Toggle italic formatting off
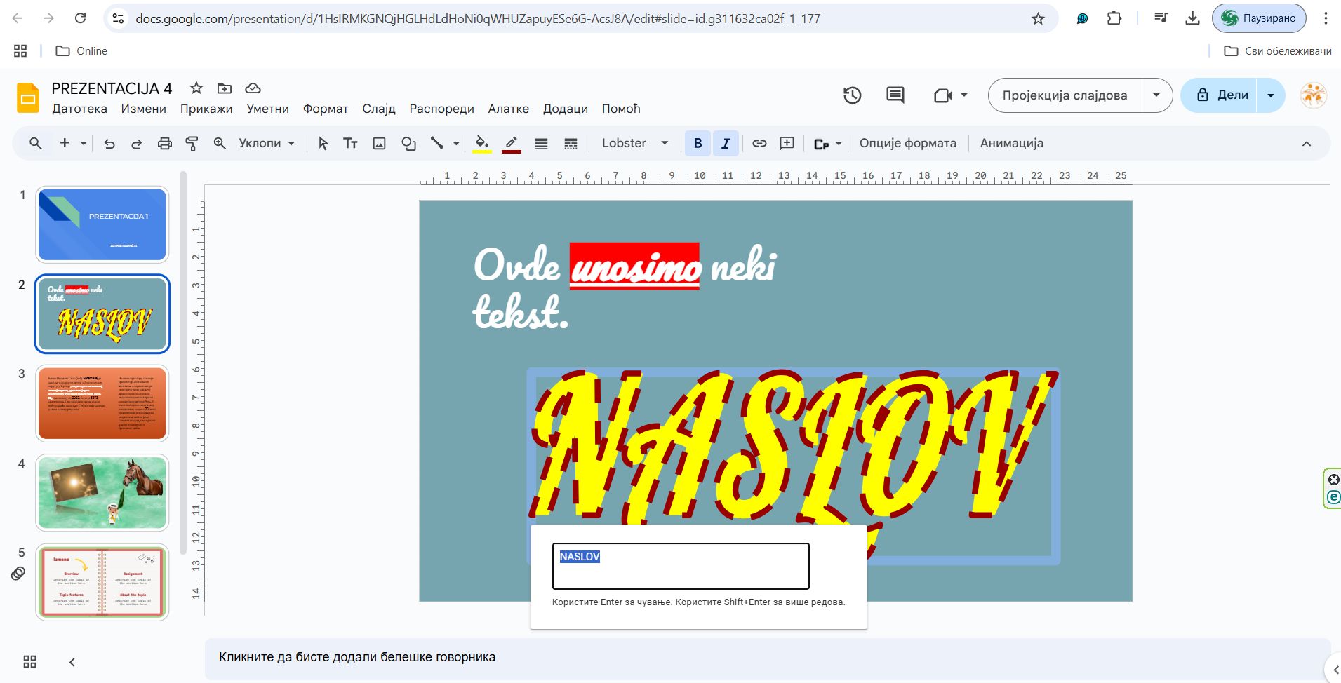The image size is (1341, 683). pyautogui.click(x=726, y=144)
